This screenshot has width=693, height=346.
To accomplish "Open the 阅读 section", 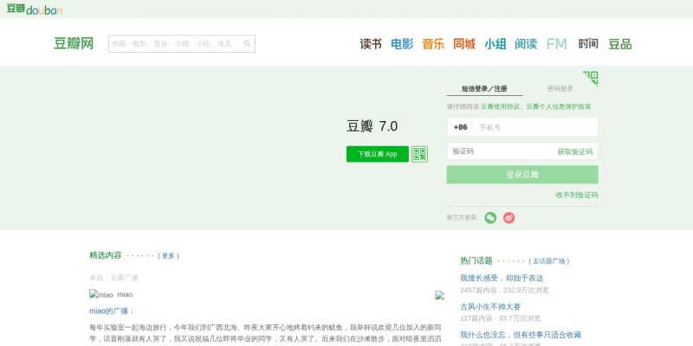I will coord(526,44).
